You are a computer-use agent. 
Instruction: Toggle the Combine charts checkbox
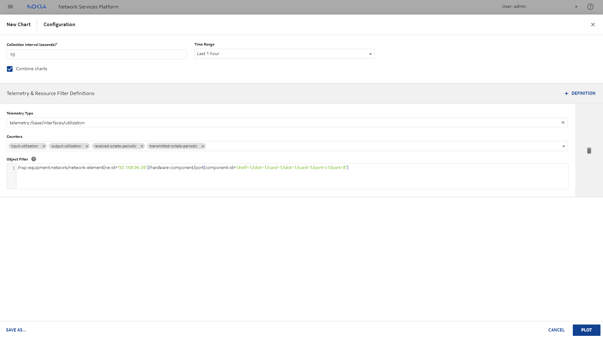(x=10, y=69)
